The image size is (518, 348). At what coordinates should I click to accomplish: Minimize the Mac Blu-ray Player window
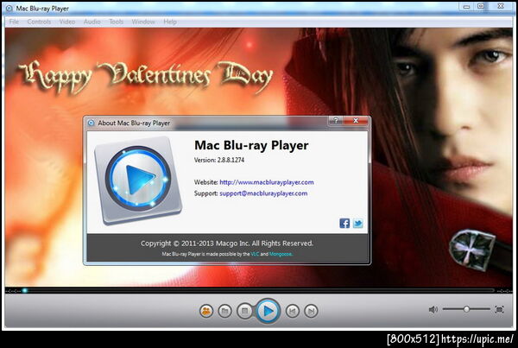pyautogui.click(x=466, y=6)
